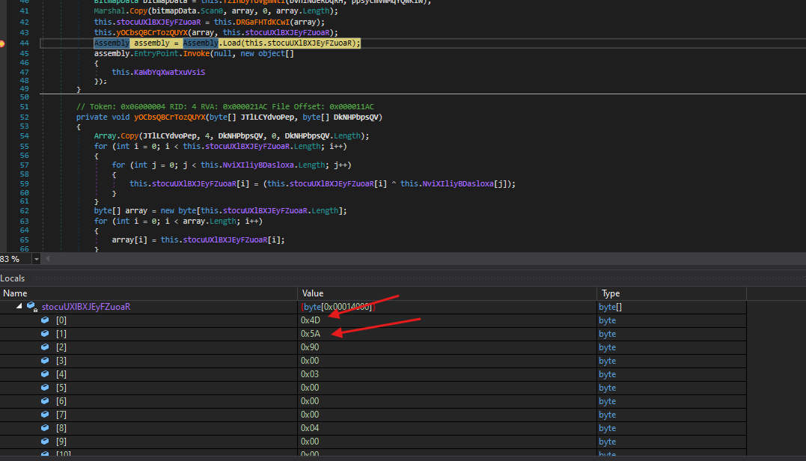Viewport: 806px width, 461px height.
Task: Select index [7] in the Locals list
Action: click(61, 415)
